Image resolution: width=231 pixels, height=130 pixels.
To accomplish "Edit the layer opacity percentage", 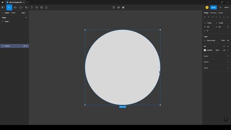I will (x=223, y=40).
